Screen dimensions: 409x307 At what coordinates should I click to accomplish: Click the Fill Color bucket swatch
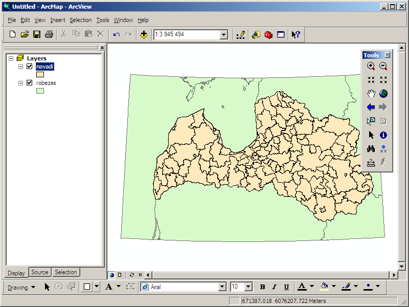click(324, 287)
